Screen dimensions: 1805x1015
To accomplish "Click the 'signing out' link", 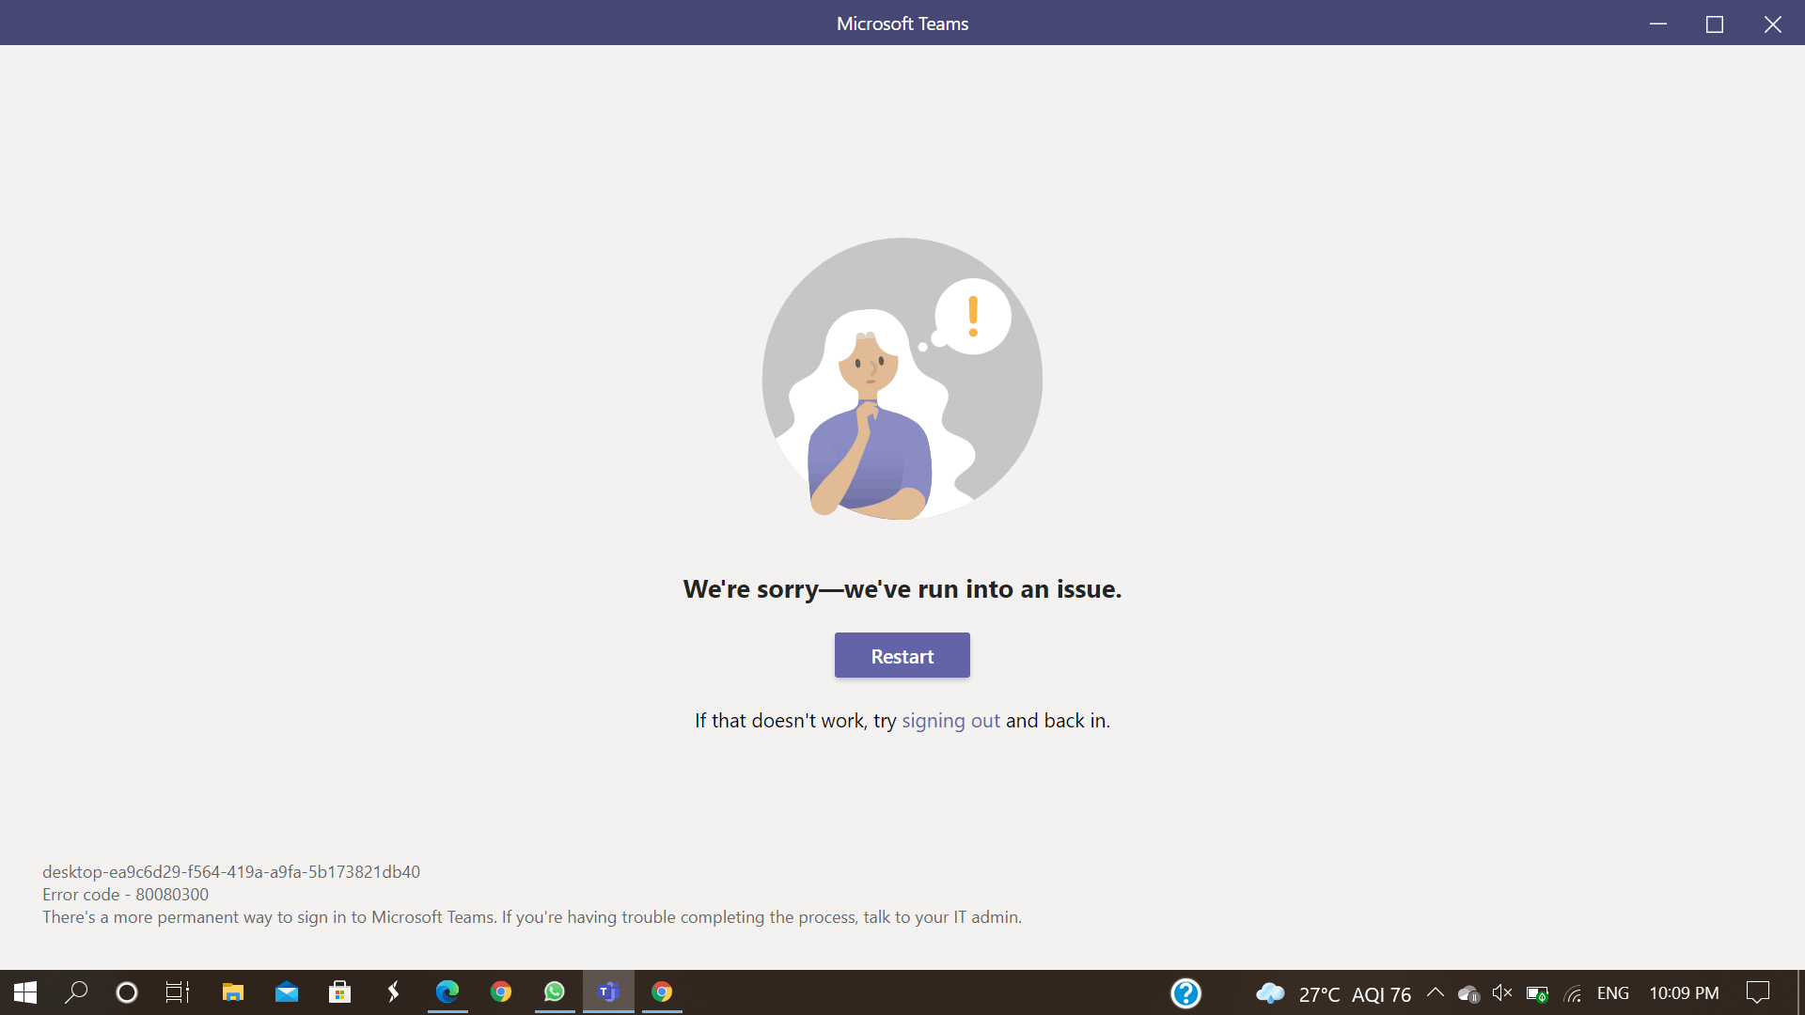I will click(x=950, y=720).
